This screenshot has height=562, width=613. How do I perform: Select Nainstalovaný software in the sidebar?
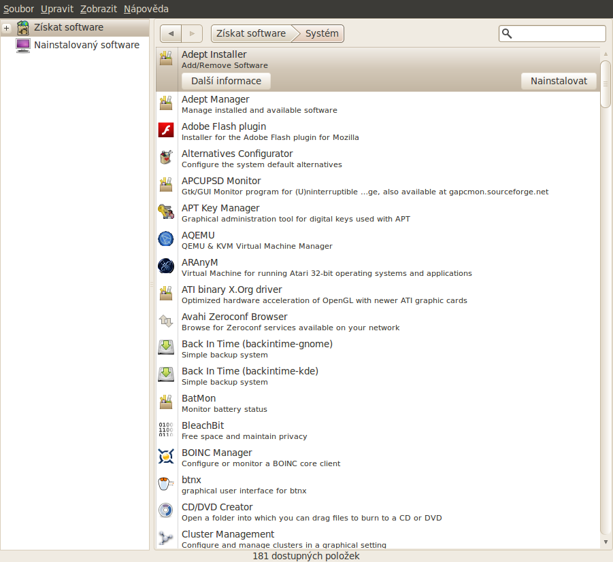pyautogui.click(x=75, y=46)
